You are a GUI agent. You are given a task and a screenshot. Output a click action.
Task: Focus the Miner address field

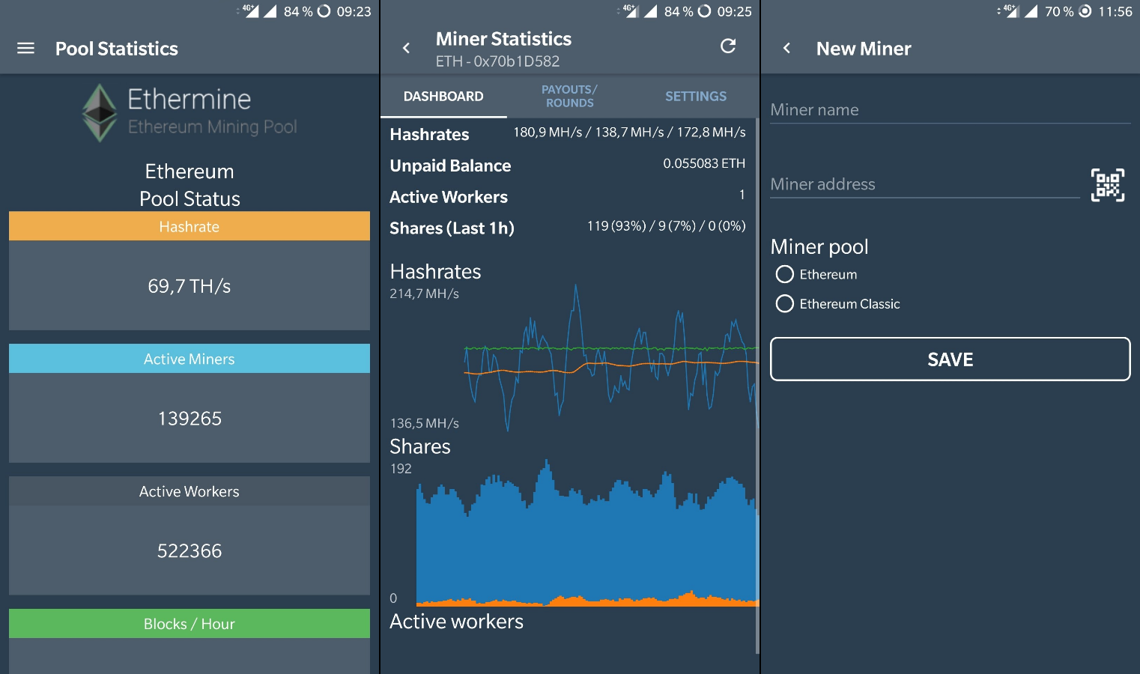(x=924, y=184)
